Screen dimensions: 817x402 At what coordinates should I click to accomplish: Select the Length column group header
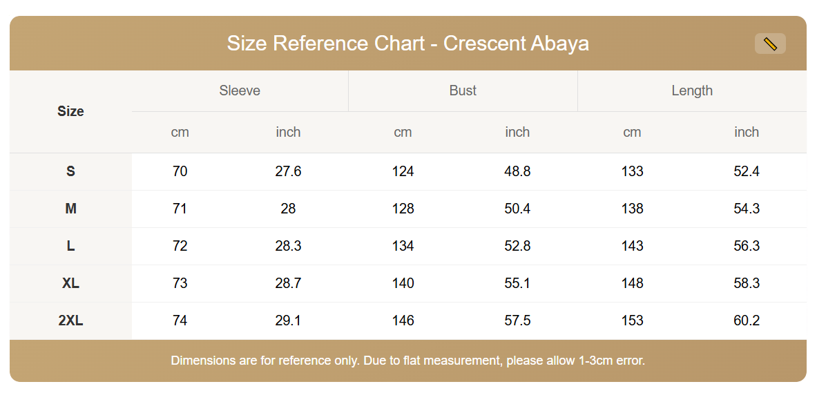tap(692, 90)
